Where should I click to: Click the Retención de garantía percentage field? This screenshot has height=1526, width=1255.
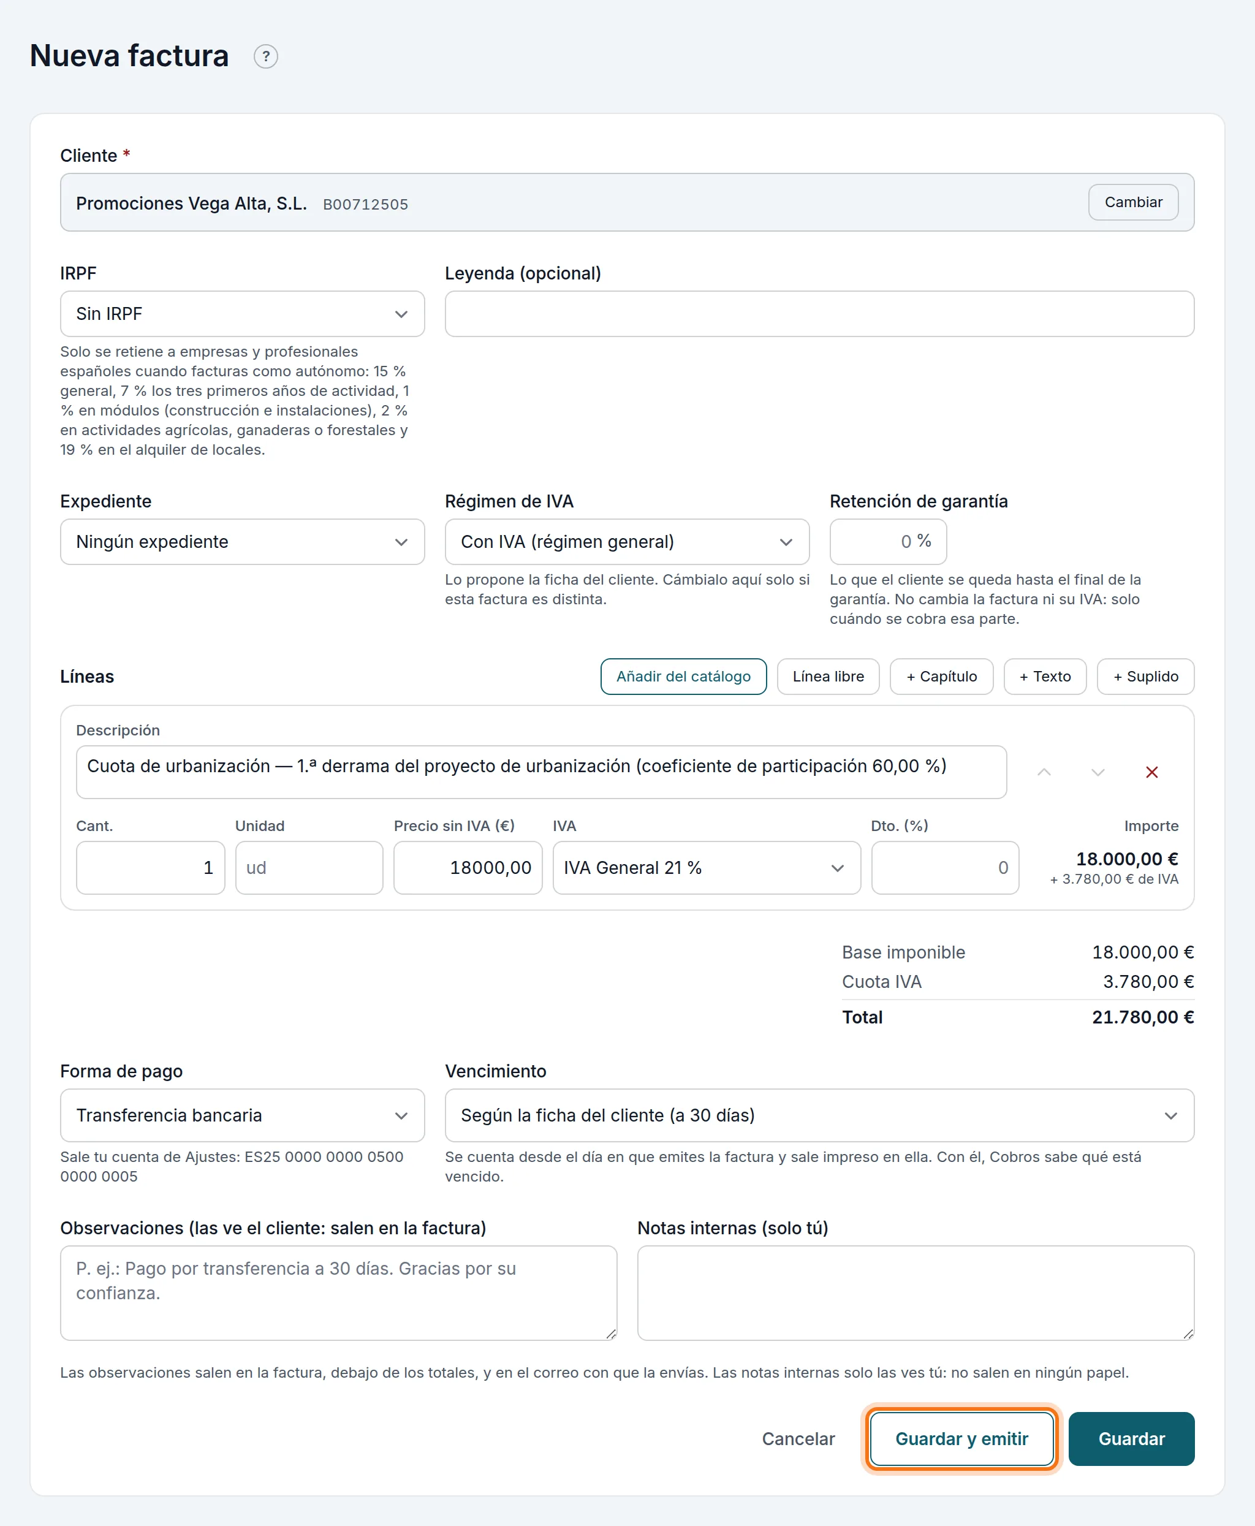[x=888, y=541]
